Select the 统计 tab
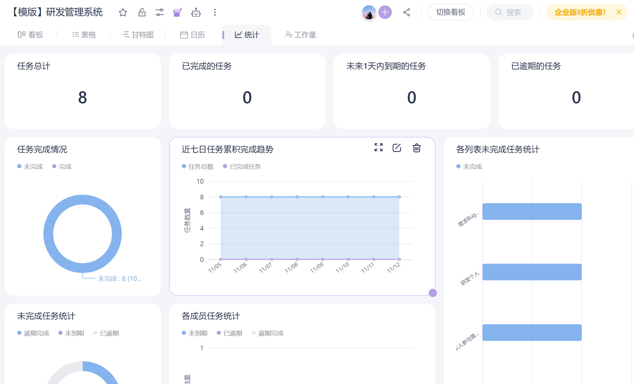Viewport: 634px width, 384px height. 247,35
